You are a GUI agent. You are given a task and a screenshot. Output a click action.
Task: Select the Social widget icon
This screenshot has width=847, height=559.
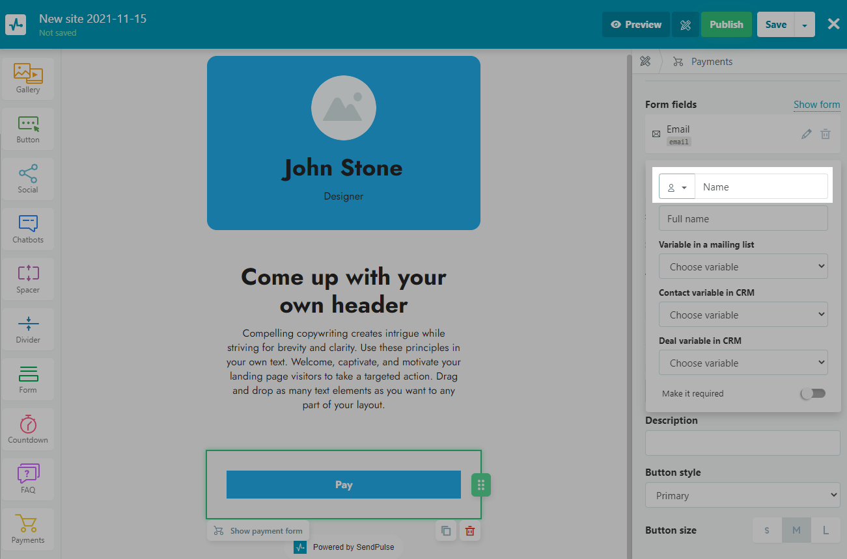click(28, 179)
